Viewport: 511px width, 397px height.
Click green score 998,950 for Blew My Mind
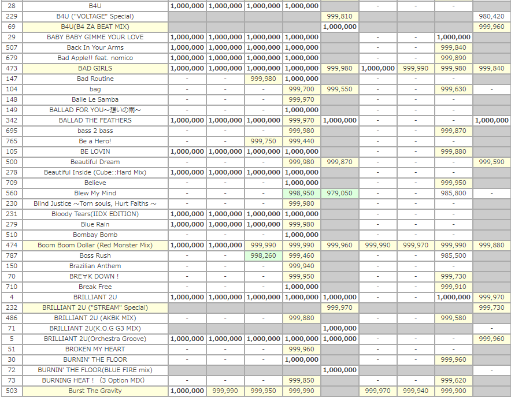point(301,194)
